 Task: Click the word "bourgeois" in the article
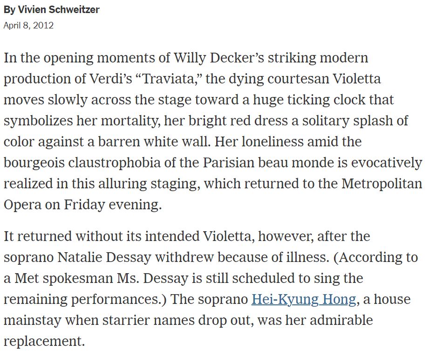coord(34,163)
